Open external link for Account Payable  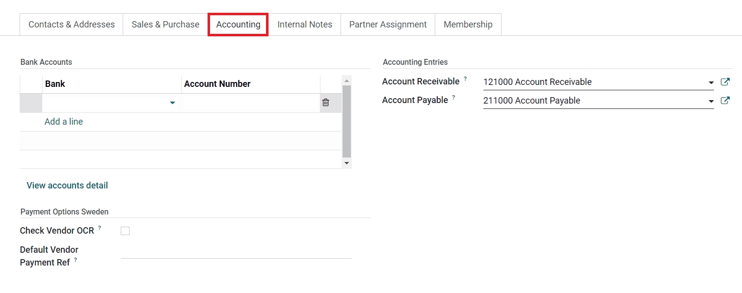click(725, 101)
